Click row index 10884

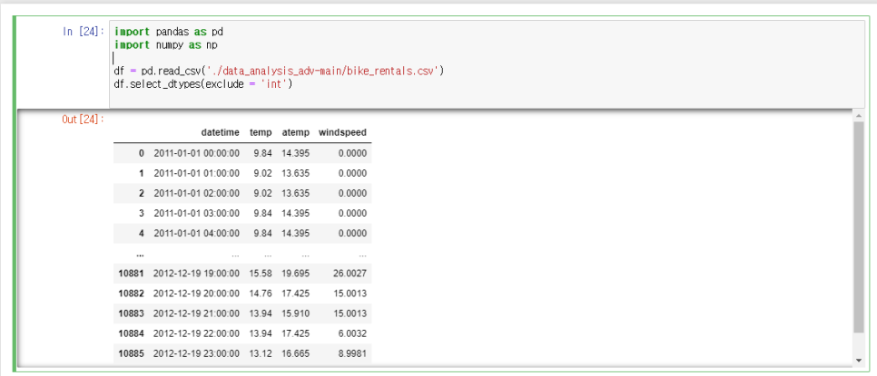click(x=131, y=333)
